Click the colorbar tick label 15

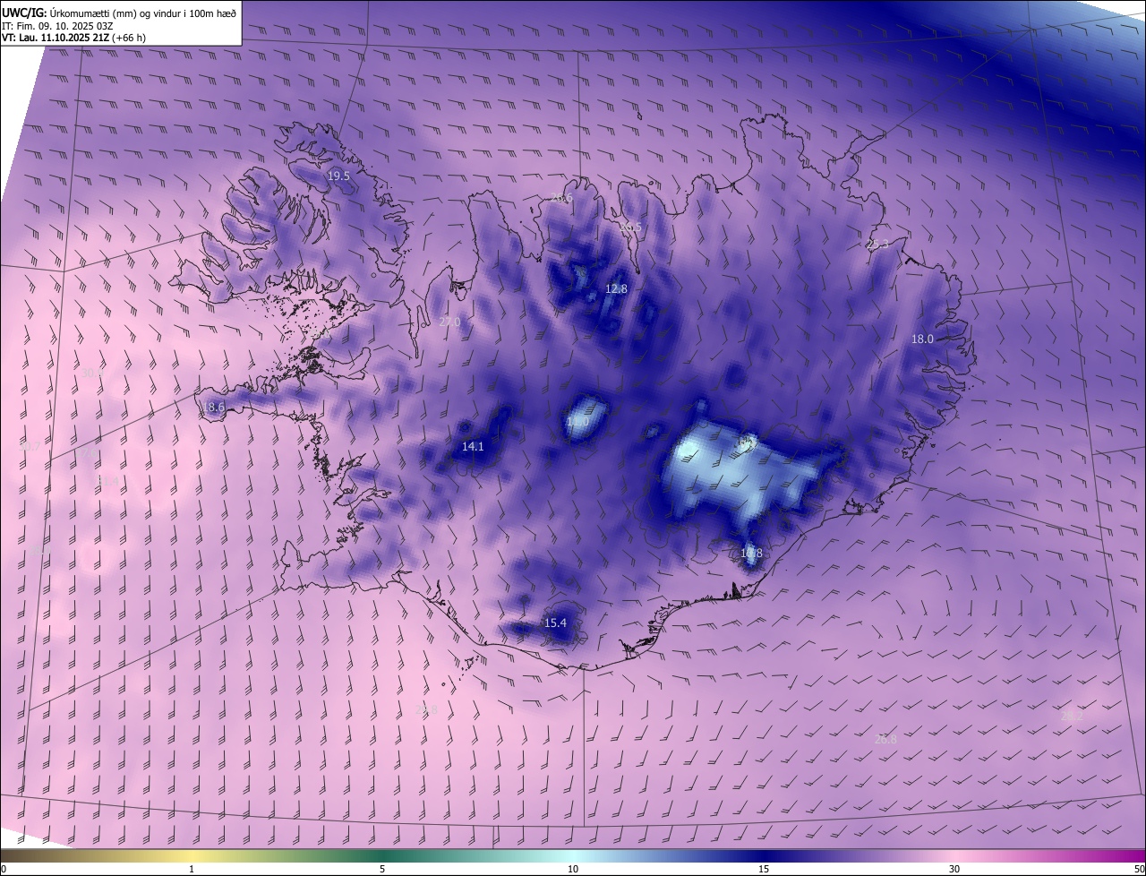(764, 869)
